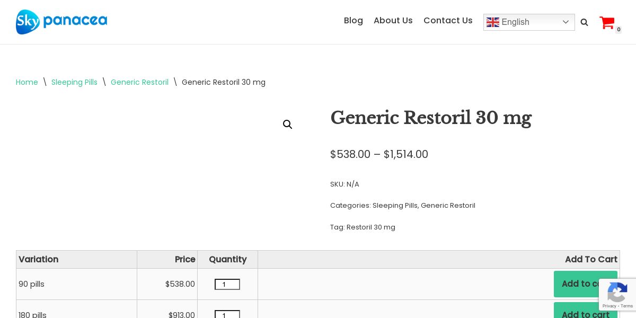The height and width of the screenshot is (318, 636).
Task: Focus quantity field for 90 pills
Action: point(227,285)
